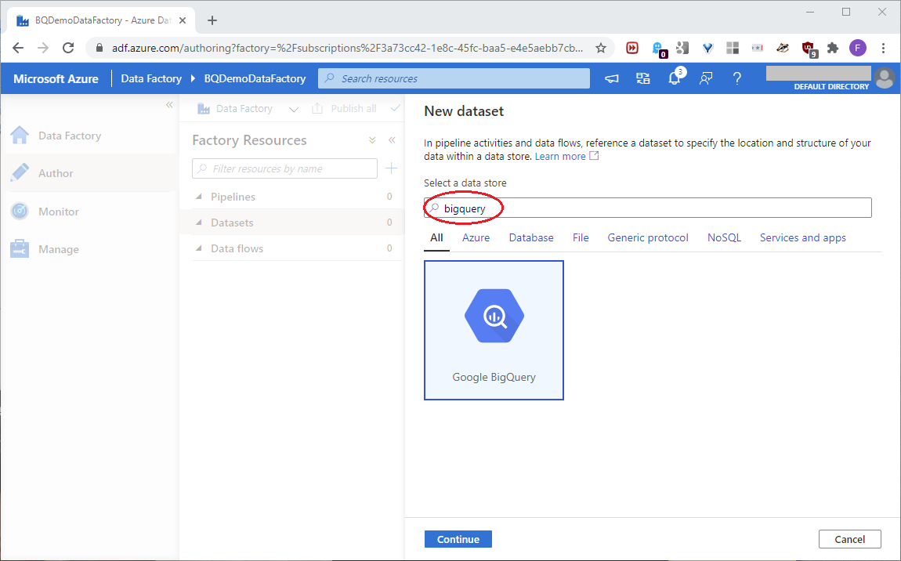The image size is (901, 561).
Task: Click the data store search field
Action: [647, 208]
